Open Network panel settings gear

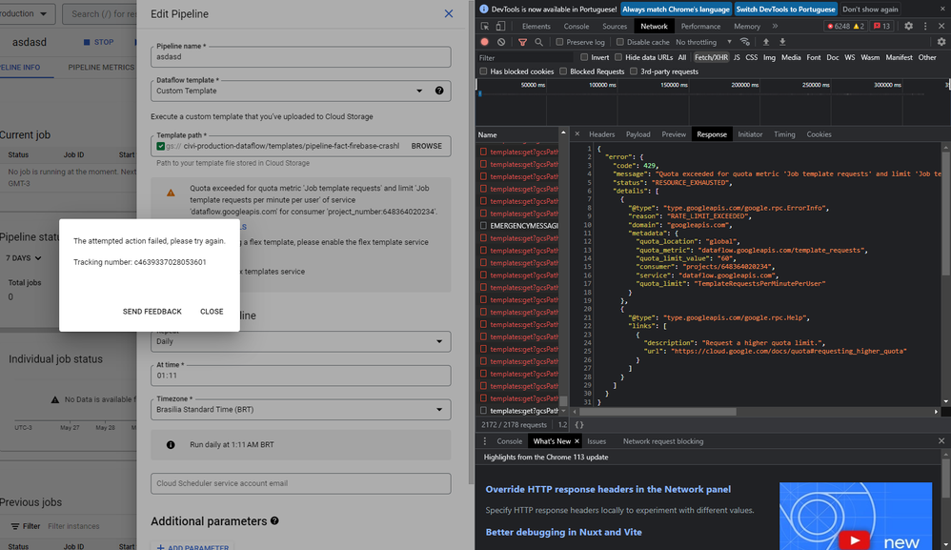(x=941, y=42)
